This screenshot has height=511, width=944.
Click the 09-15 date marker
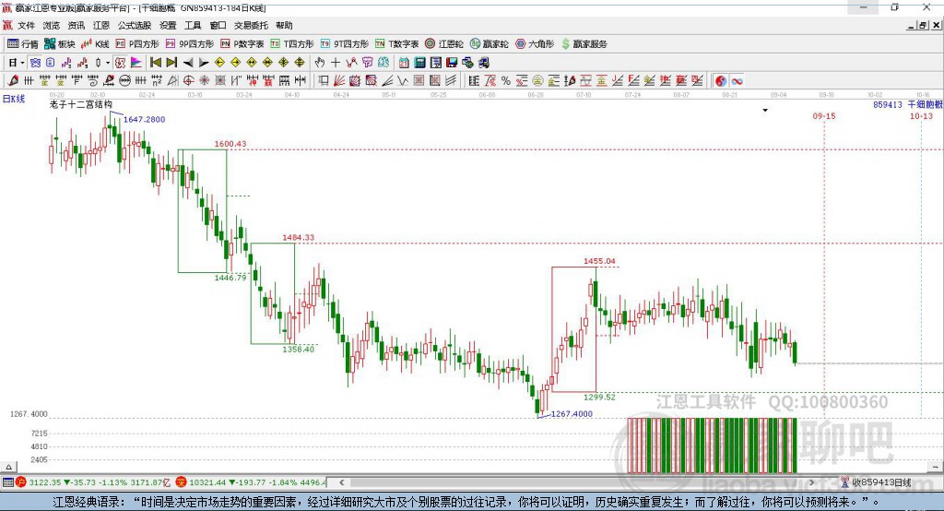coord(824,115)
